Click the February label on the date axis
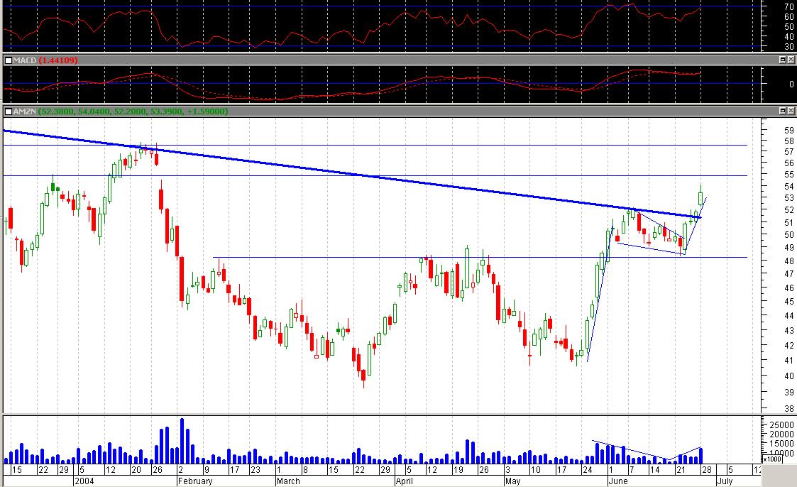Screen dimensions: 797x487 coord(194,481)
